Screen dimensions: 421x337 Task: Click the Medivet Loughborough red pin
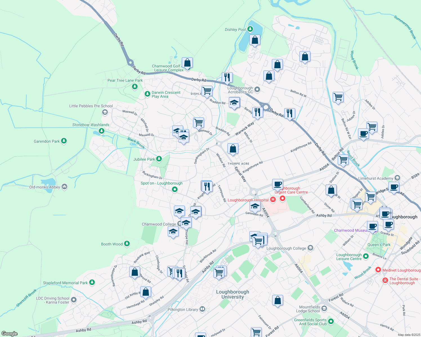pyautogui.click(x=378, y=270)
